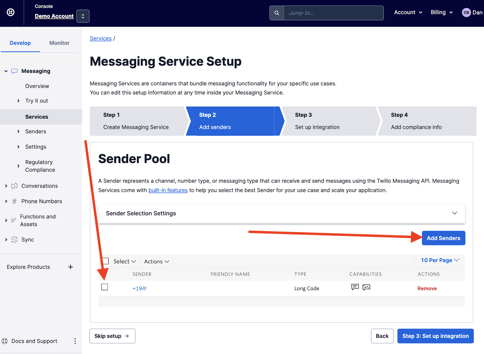Open the Demo Account link
The height and width of the screenshot is (354, 484).
54,16
